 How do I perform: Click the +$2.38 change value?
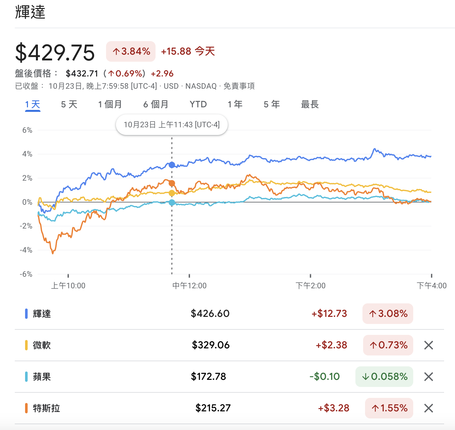pyautogui.click(x=331, y=345)
